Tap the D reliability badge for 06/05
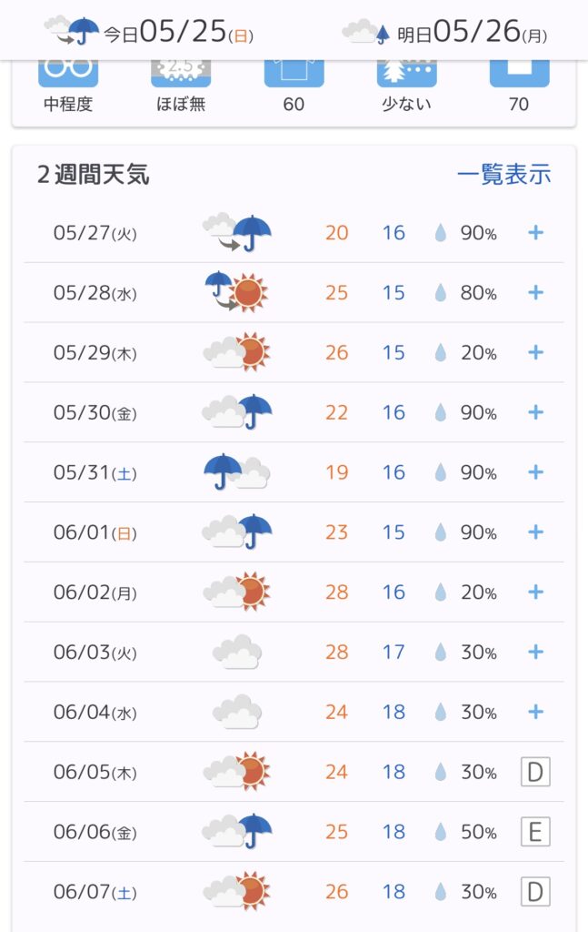Viewport: 588px width, 932px height. (x=535, y=772)
